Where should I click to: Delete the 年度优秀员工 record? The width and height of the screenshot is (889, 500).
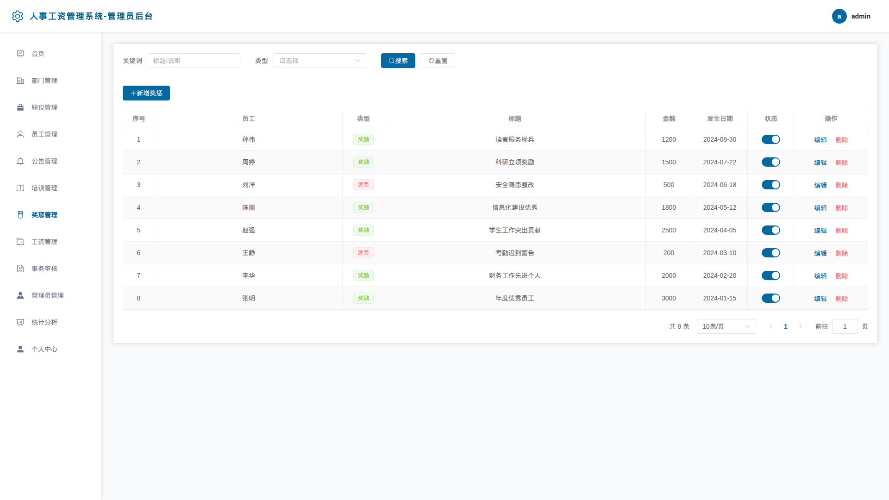(x=842, y=299)
